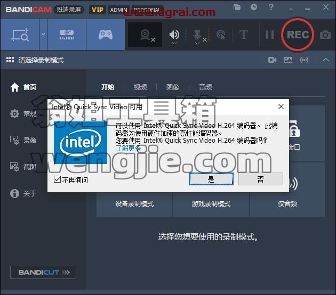Open the screen recording mode dropdown arrow
Image resolution: width=336 pixels, height=295 pixels.
43,34
